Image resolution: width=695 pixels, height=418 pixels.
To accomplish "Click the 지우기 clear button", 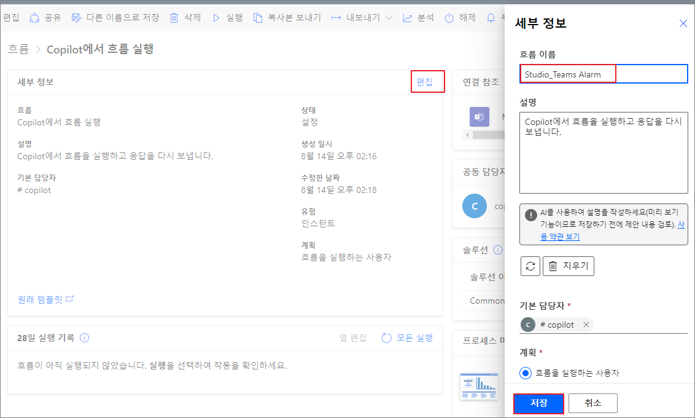I will click(x=569, y=266).
